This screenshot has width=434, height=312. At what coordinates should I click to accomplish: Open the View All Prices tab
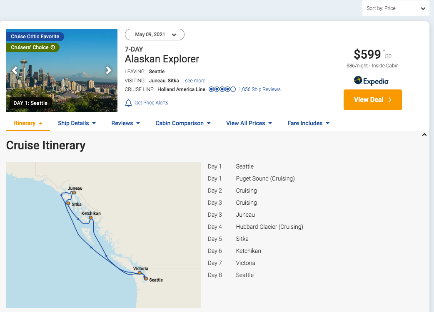point(249,123)
